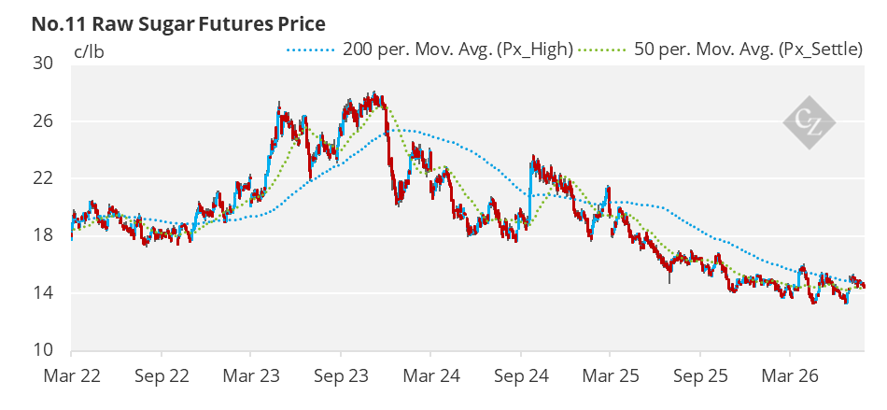The image size is (887, 410).
Task: Click the Sep 24 x-axis label
Action: [x=520, y=375]
